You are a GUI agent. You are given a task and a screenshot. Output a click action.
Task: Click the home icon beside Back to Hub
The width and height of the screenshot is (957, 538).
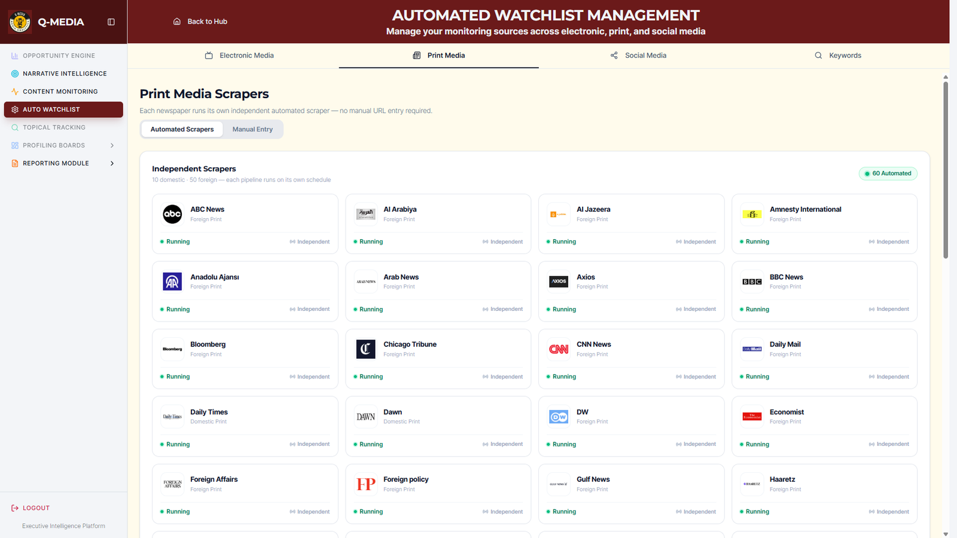coord(177,22)
